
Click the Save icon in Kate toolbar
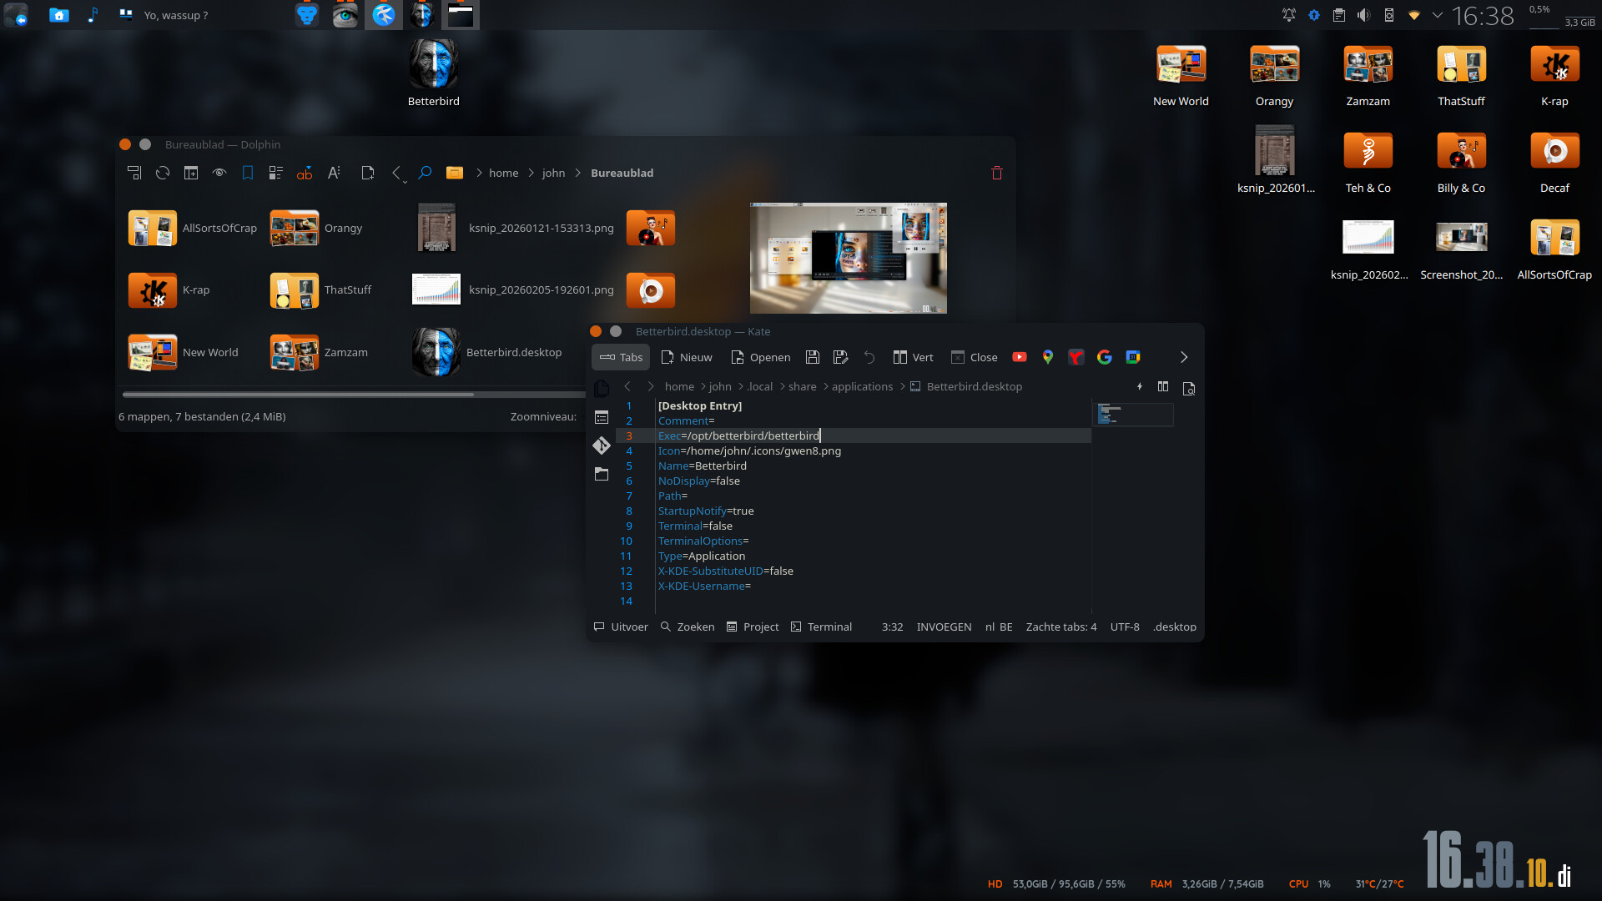click(812, 357)
